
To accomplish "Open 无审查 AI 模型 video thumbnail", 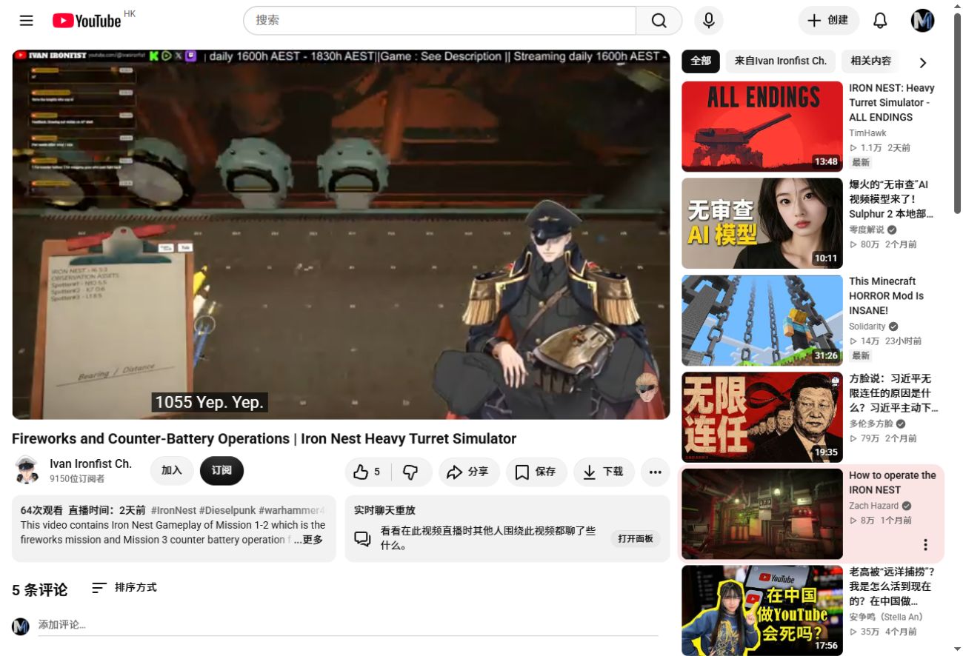I will [x=762, y=224].
